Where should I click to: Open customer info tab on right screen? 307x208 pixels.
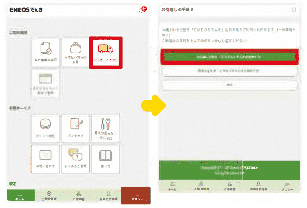click(x=258, y=186)
